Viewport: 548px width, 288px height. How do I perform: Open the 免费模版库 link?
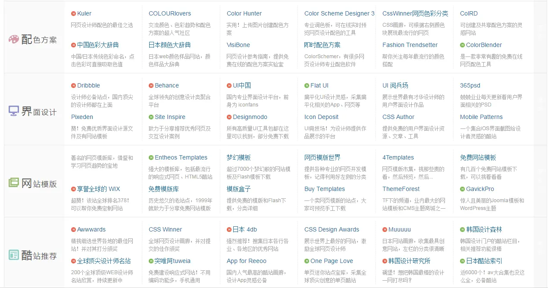(164, 189)
